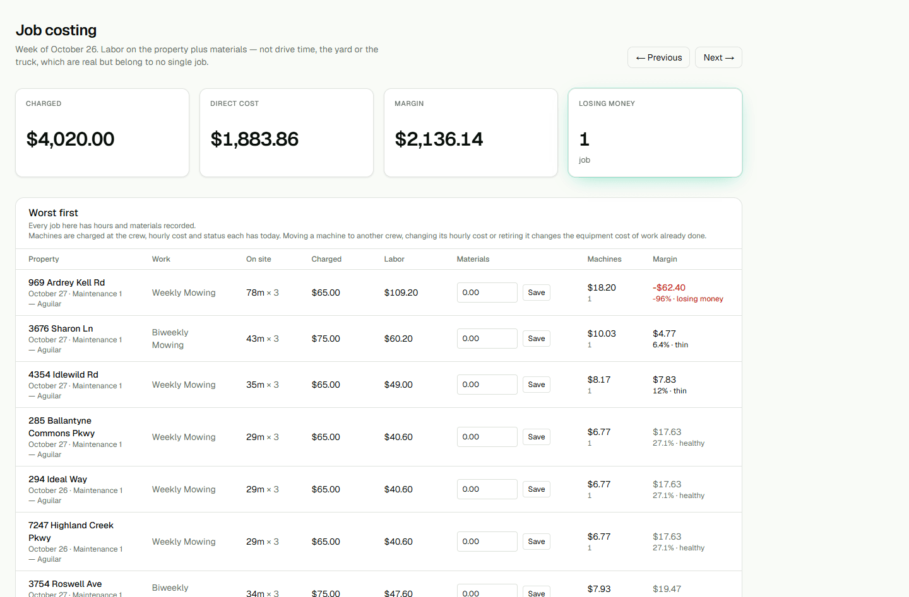Screen dimensions: 909x597
Task: Select property 3676 Sharon Ln
Action: 61,328
